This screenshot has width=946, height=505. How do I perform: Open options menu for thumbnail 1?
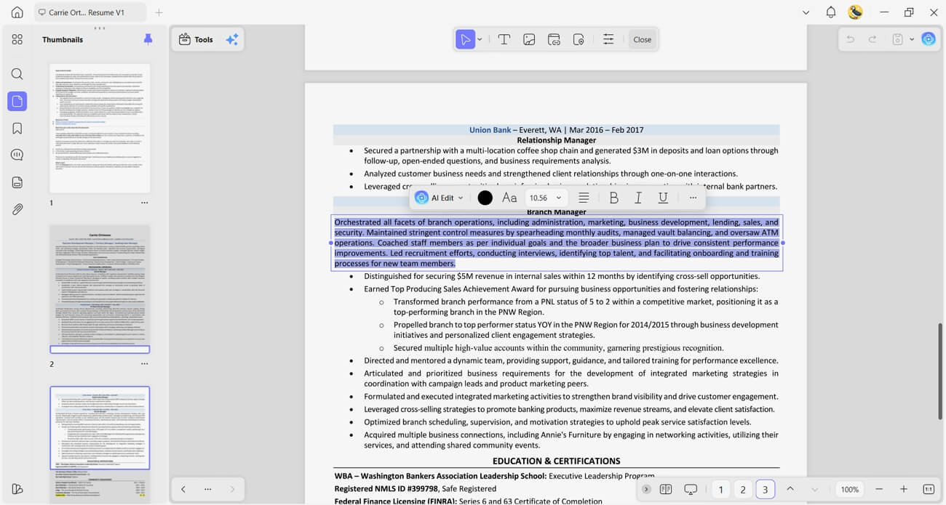[145, 203]
